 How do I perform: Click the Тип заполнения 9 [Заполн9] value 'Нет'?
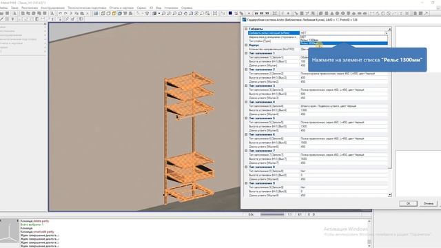coord(344,187)
